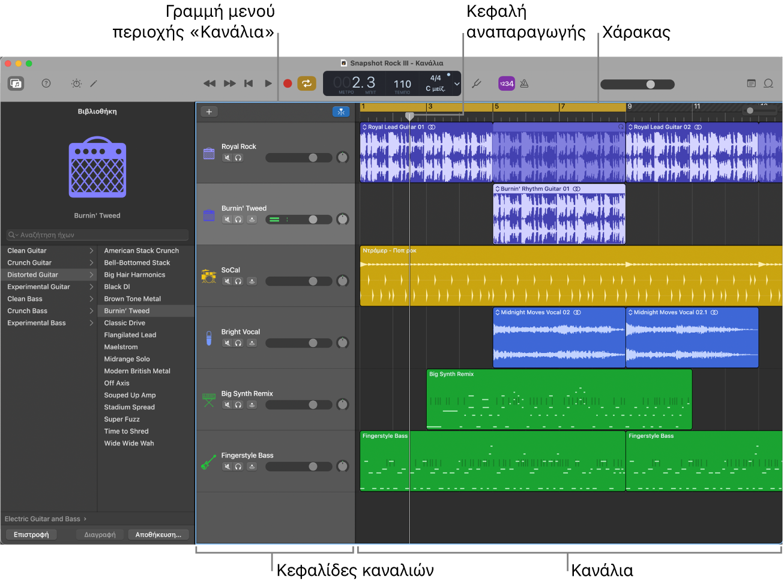The width and height of the screenshot is (784, 586).
Task: Mute the Burnin' Tweed track
Action: [228, 220]
